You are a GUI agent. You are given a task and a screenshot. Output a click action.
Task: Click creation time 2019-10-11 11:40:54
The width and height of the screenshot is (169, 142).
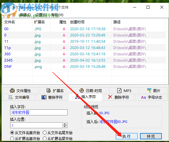(88, 41)
